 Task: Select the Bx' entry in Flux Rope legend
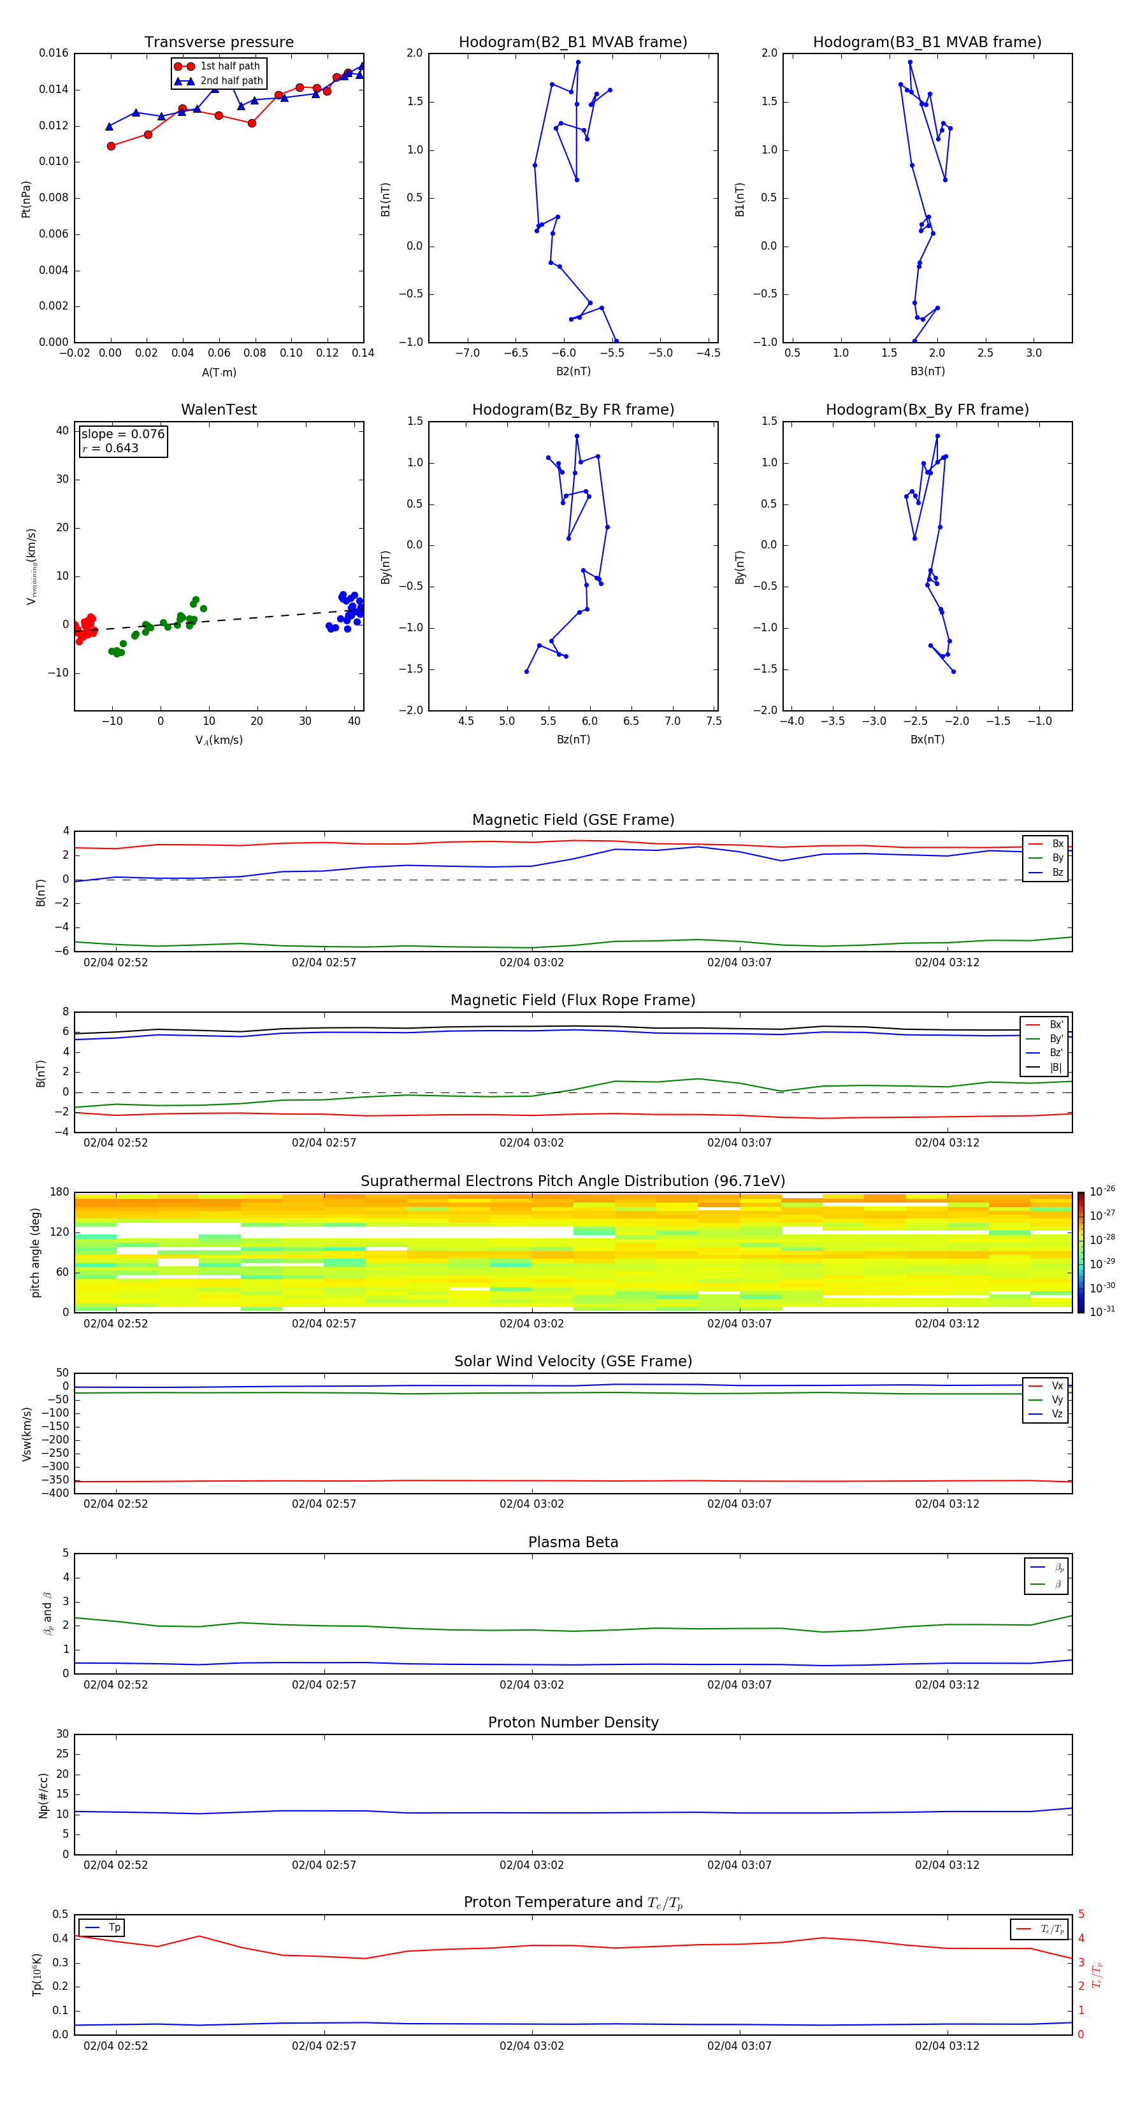click(x=1045, y=1025)
